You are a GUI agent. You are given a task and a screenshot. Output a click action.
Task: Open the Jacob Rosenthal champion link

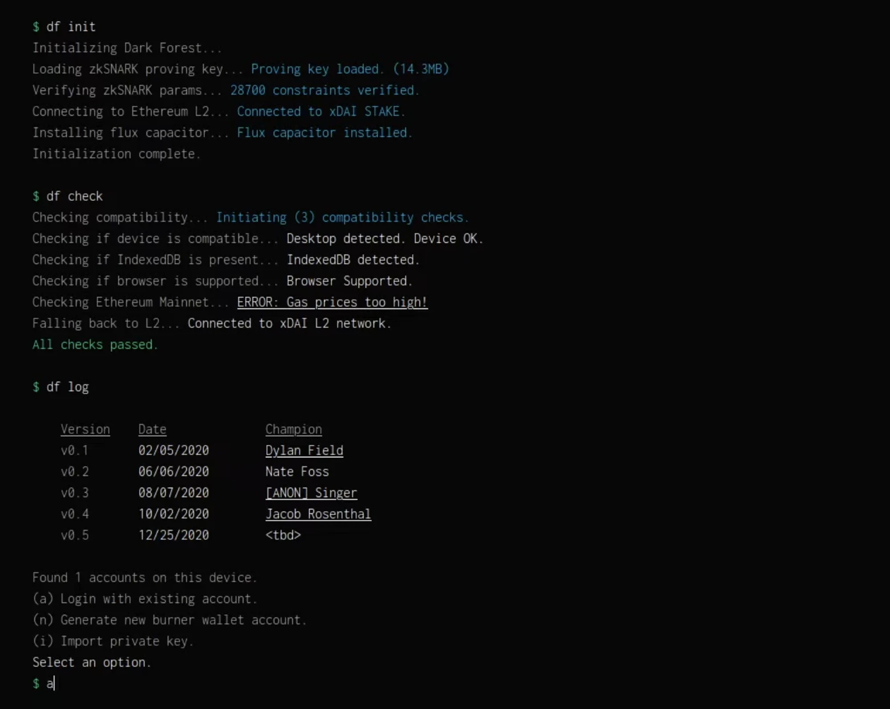pyautogui.click(x=318, y=514)
